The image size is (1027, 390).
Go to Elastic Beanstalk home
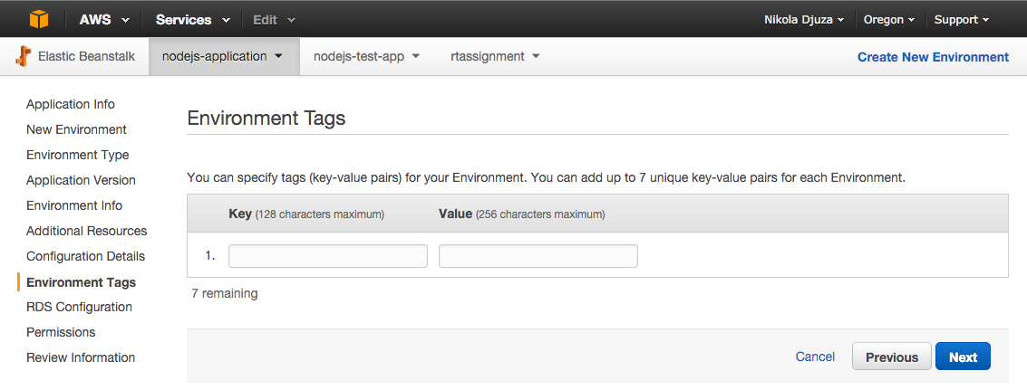pos(86,56)
